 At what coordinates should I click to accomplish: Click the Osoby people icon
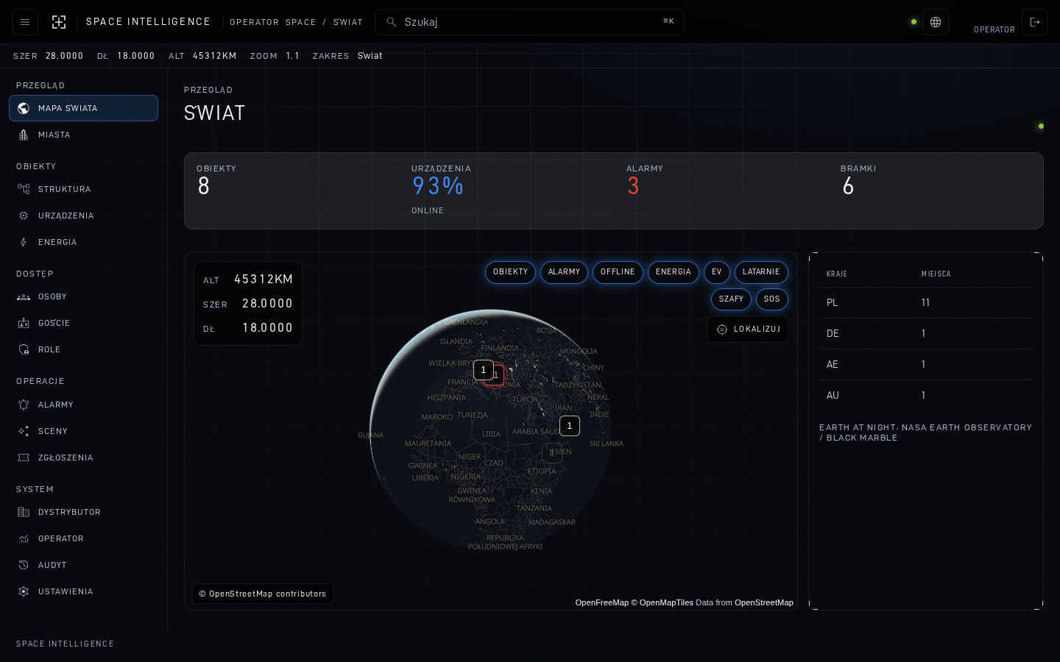click(24, 296)
